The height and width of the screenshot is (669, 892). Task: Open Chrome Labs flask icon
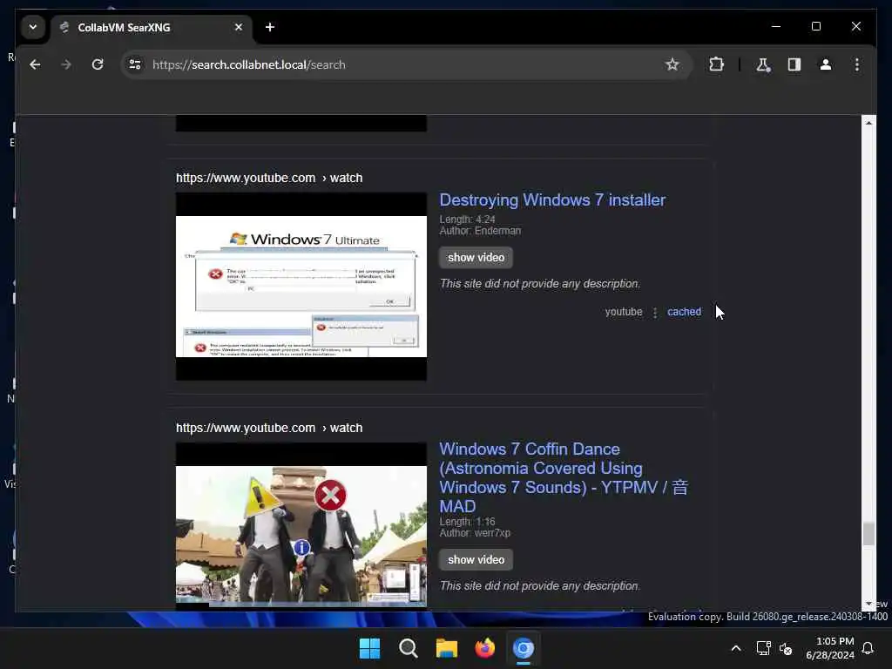763,64
